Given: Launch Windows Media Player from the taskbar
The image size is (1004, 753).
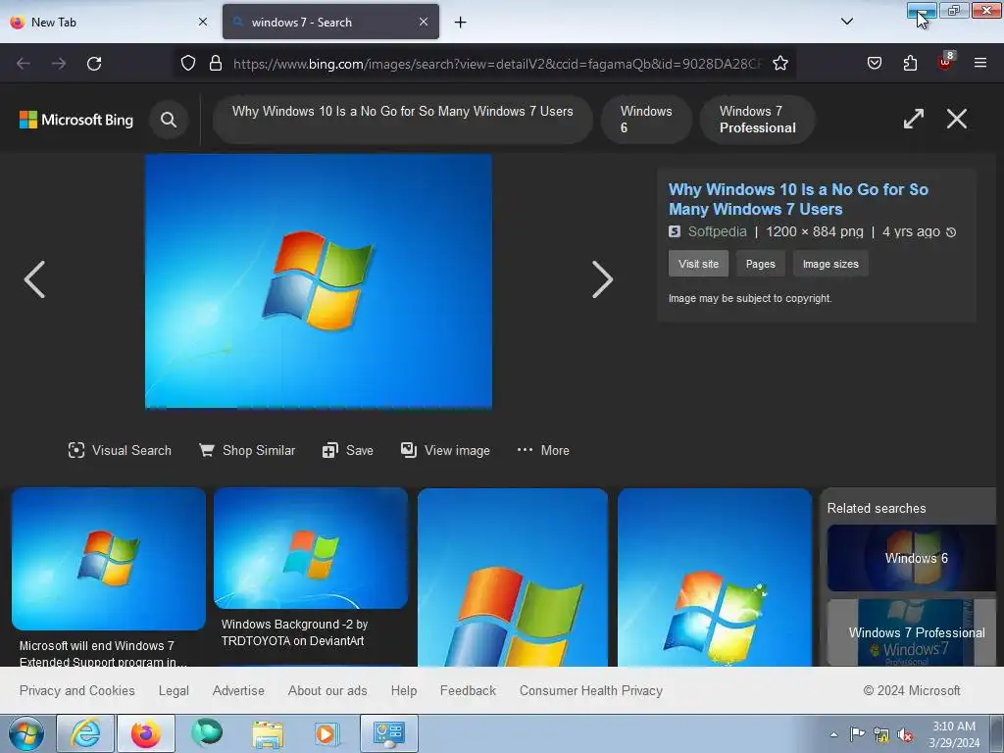Looking at the screenshot, I should tap(326, 733).
